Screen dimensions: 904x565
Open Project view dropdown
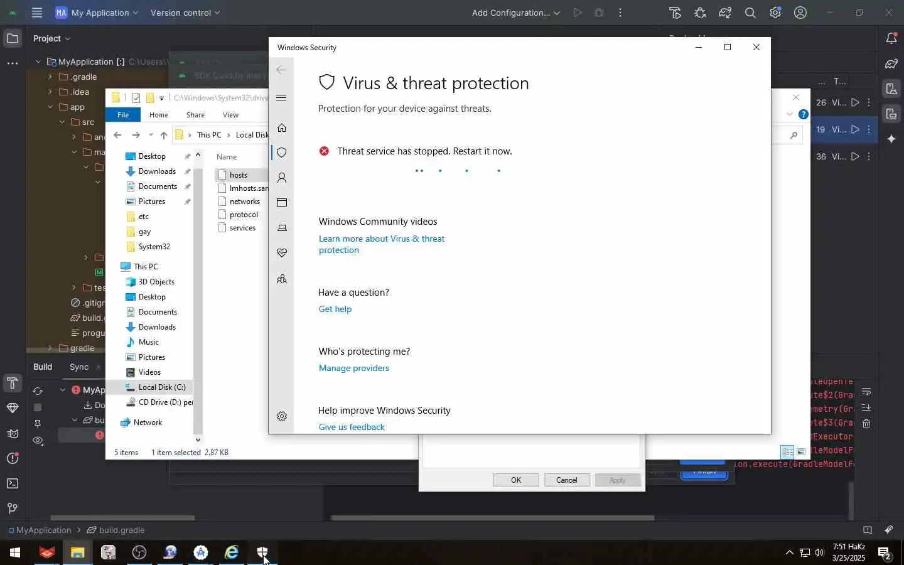click(x=52, y=38)
